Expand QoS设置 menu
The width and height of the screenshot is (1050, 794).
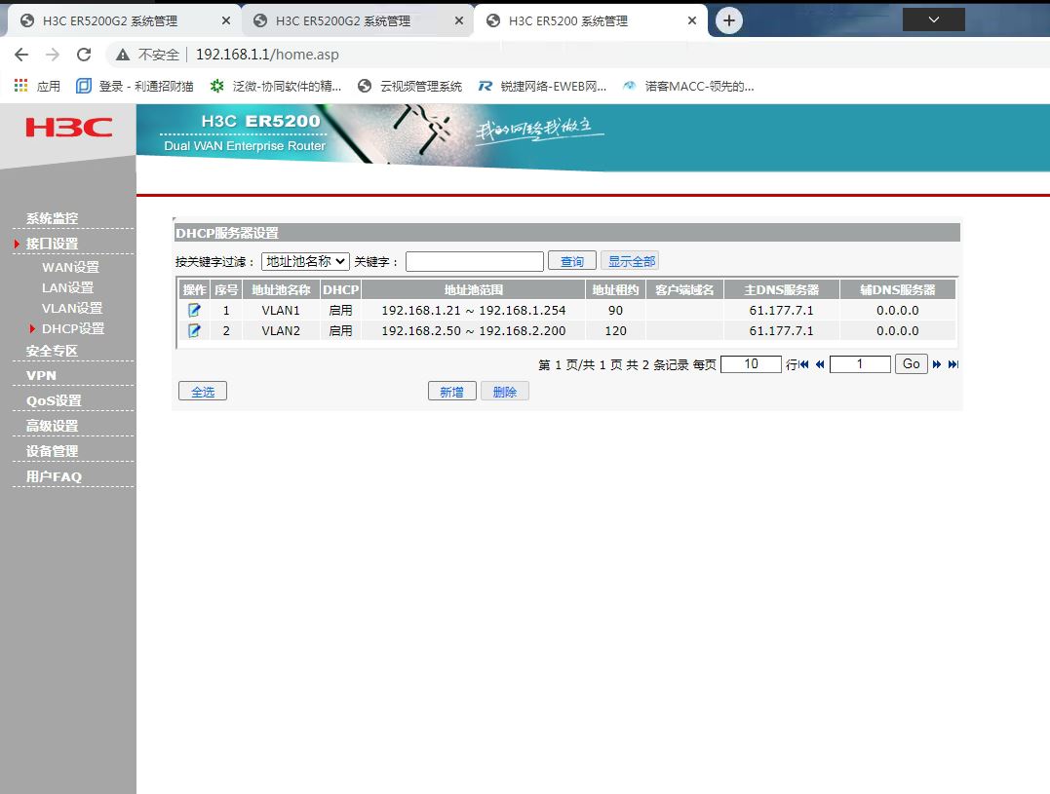[54, 400]
